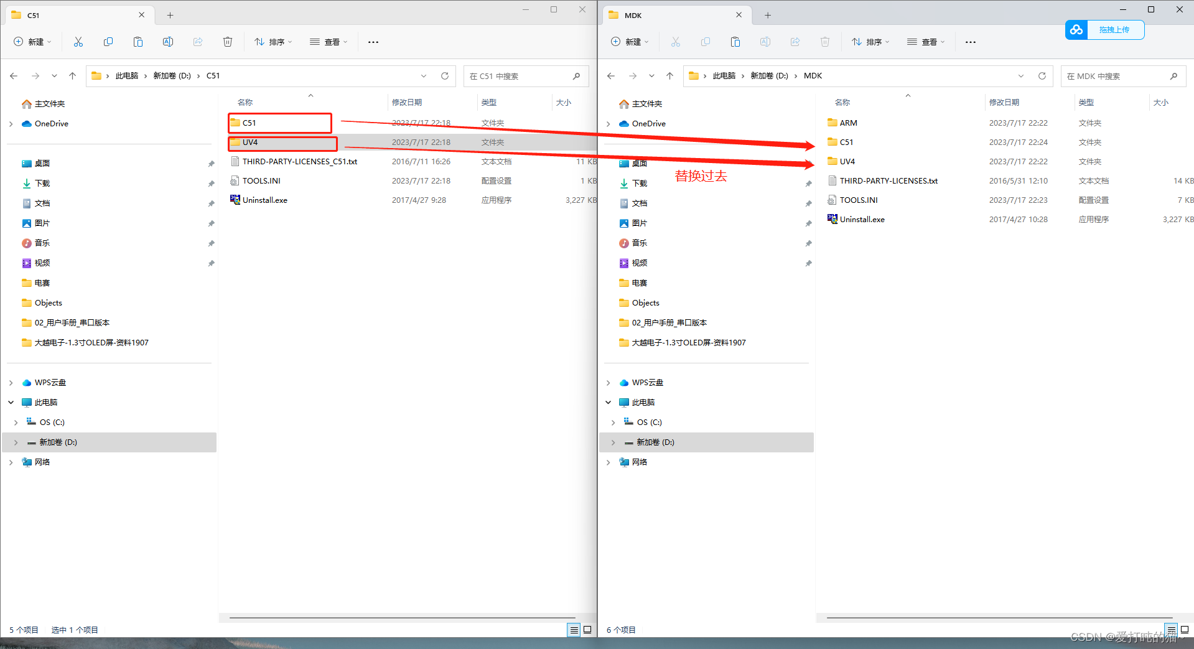Expand WPS云盘 in C51 window sidebar
1194x649 pixels.
11,383
